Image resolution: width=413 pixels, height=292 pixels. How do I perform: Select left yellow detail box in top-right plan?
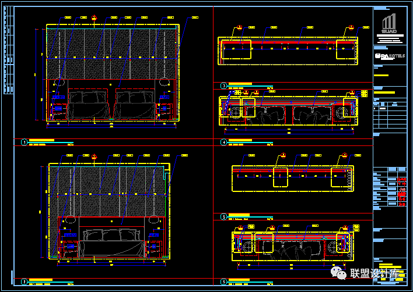(236, 49)
